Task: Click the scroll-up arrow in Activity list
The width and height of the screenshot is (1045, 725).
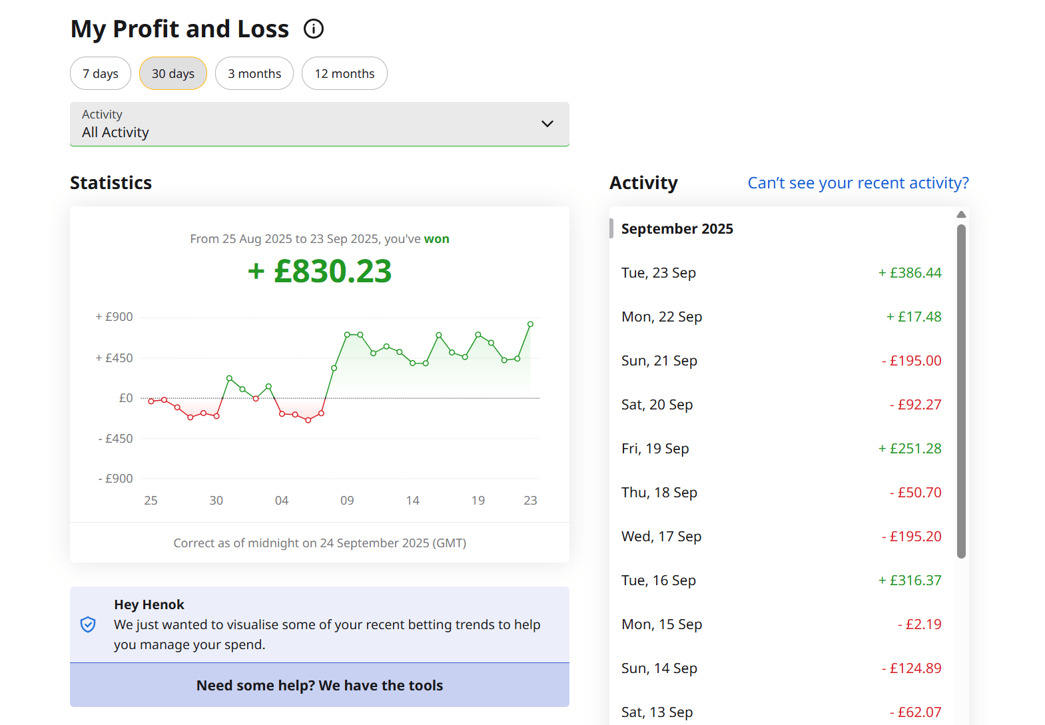Action: 961,214
